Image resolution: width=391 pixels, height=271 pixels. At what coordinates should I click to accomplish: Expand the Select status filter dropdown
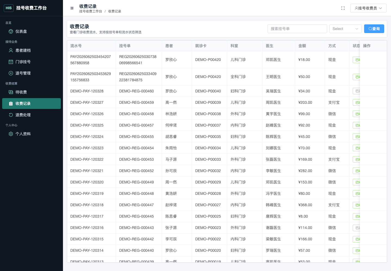click(x=345, y=29)
